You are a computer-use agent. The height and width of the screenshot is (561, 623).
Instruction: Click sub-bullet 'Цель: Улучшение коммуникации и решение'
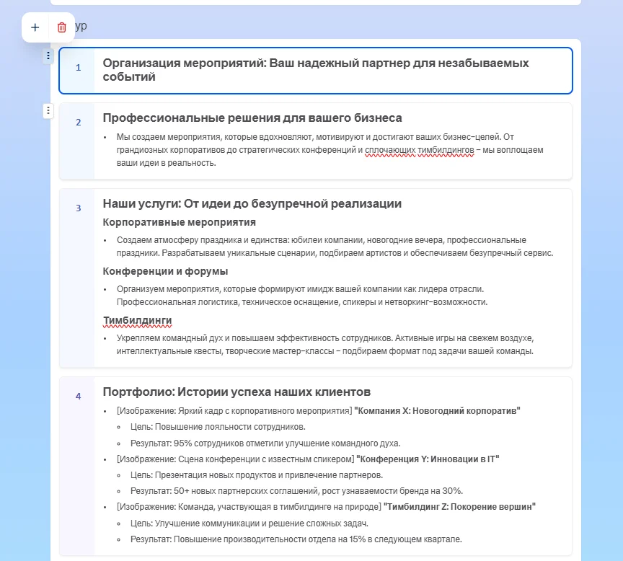249,524
